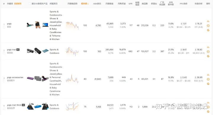Open yoga accessories purple bolster thumbnail
This screenshot has width=213, height=115.
point(30,78)
